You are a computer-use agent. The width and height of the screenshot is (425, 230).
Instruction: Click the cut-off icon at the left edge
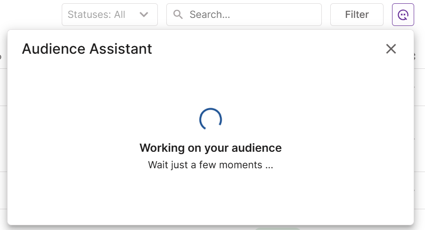click(0, 57)
